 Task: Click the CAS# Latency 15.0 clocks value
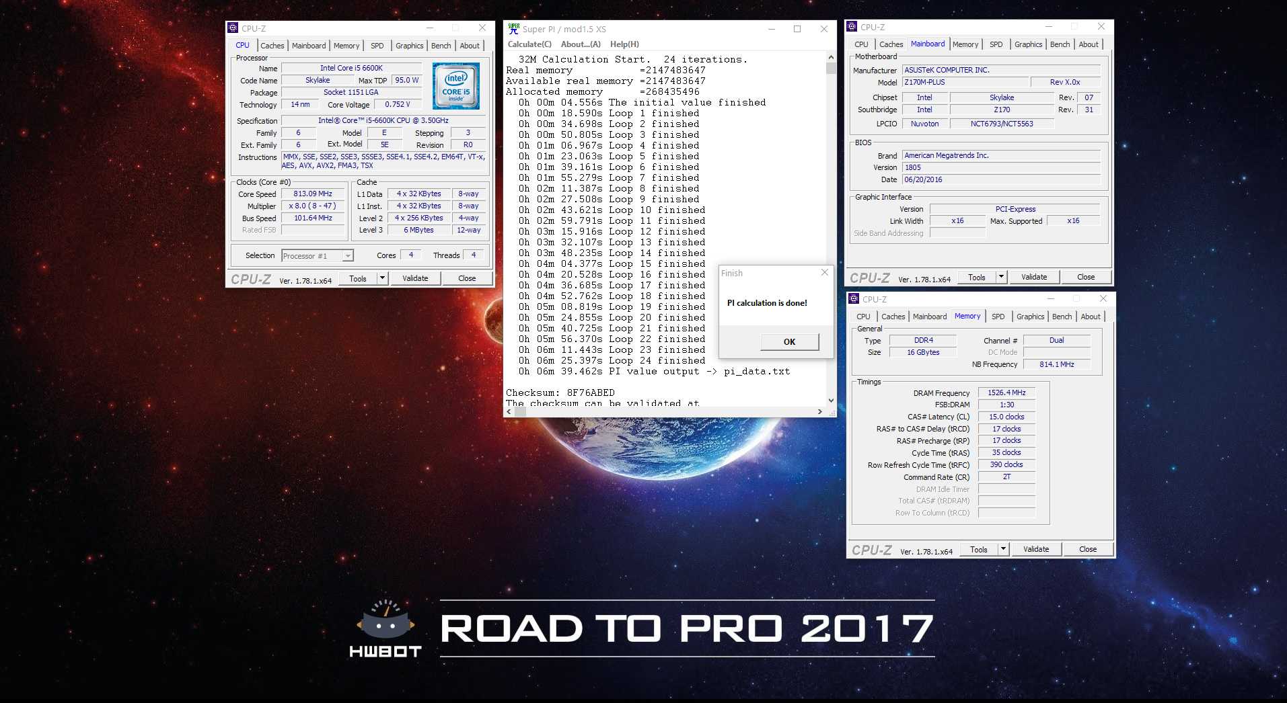click(1006, 417)
